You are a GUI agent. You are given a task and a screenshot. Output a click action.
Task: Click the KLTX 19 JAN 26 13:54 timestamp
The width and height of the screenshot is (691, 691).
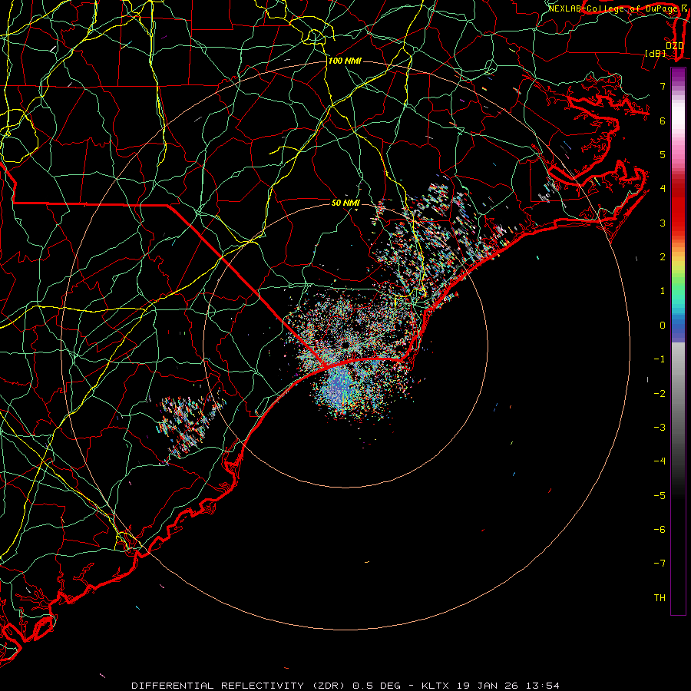(491, 686)
